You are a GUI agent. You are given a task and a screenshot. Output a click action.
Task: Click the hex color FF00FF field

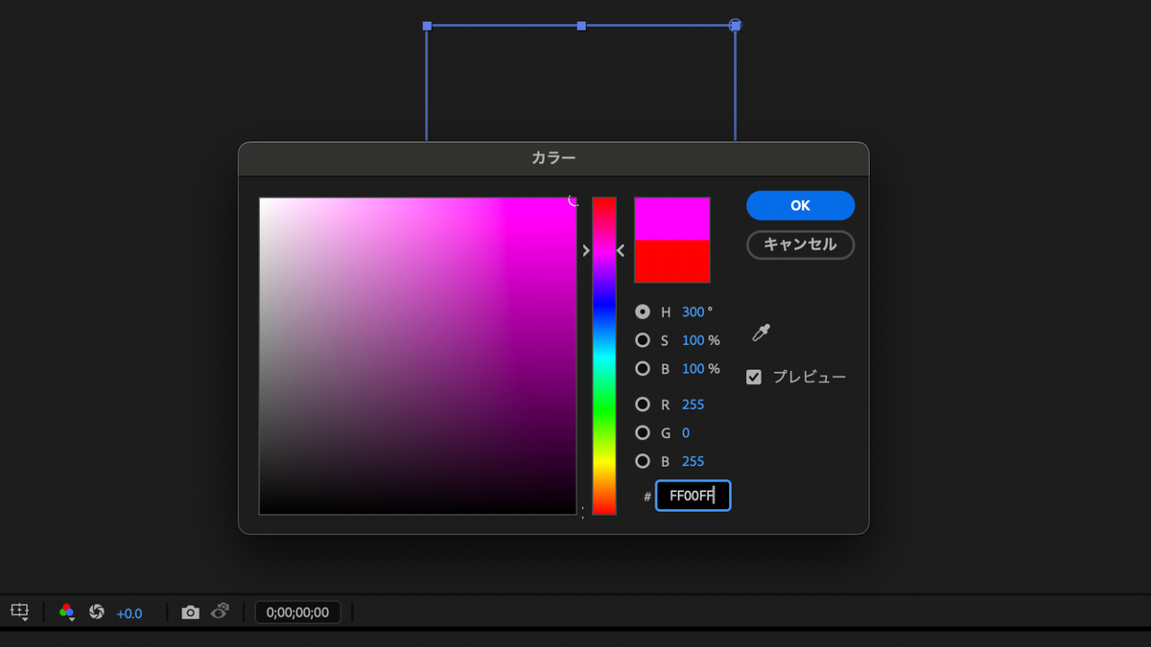pyautogui.click(x=693, y=496)
